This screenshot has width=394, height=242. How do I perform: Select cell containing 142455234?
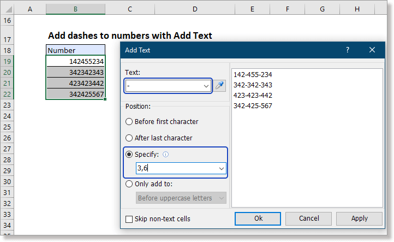click(75, 61)
